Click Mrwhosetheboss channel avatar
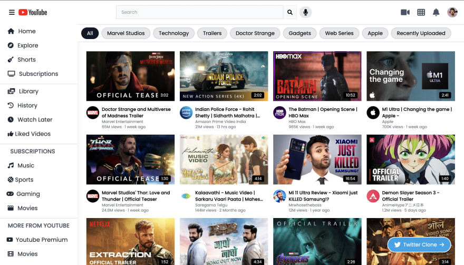The height and width of the screenshot is (265, 464). [279, 196]
